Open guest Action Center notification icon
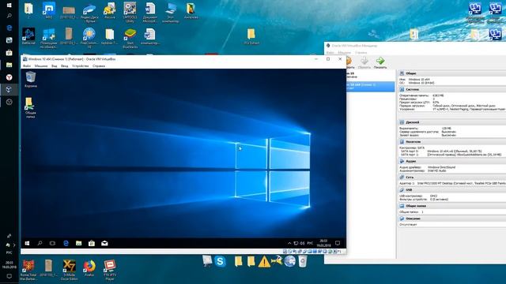The width and height of the screenshot is (506, 284). (x=338, y=243)
